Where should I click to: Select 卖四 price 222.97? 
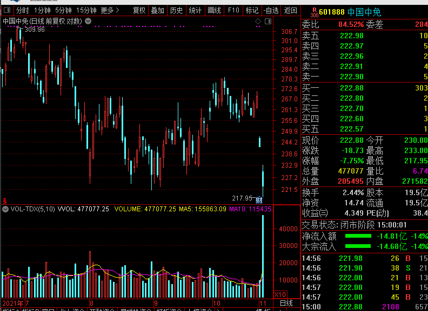coord(352,46)
